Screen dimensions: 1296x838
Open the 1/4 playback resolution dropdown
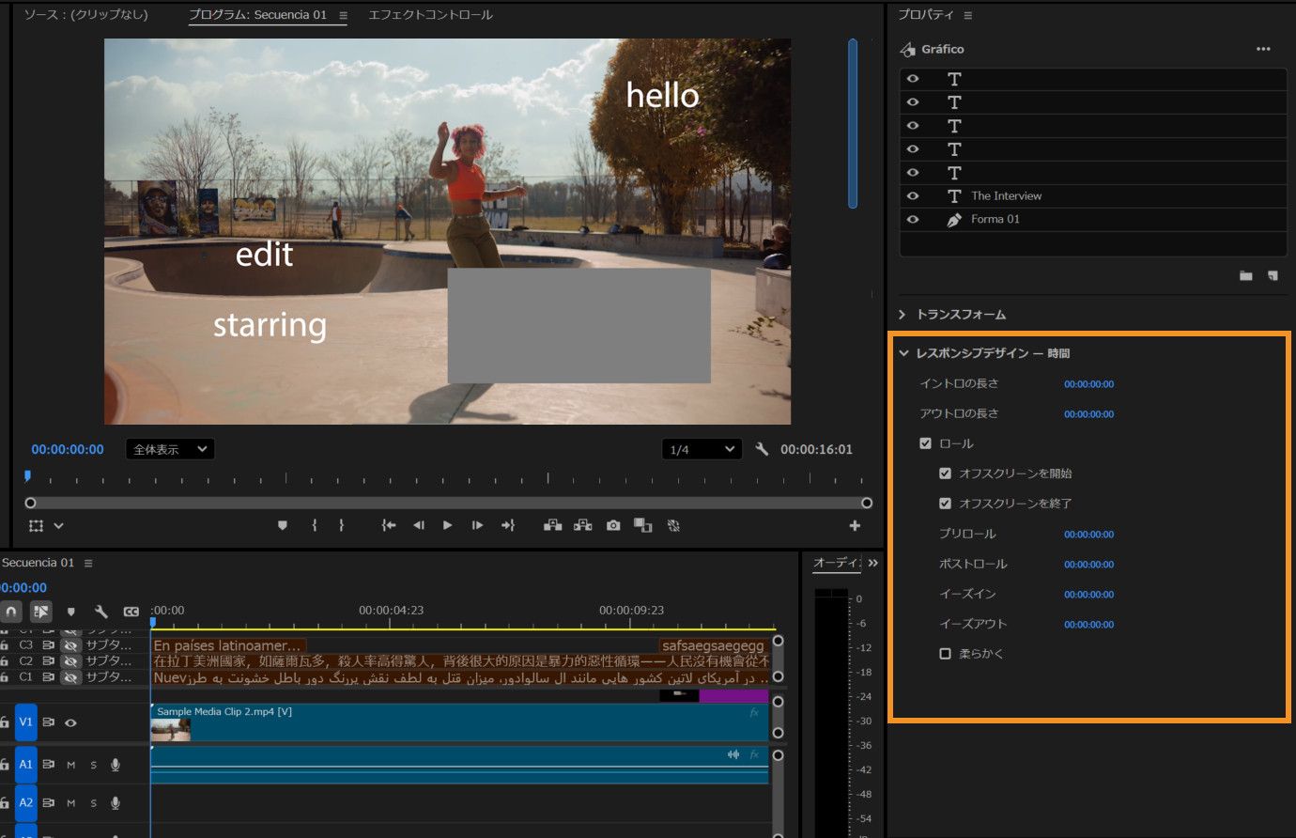coord(701,450)
